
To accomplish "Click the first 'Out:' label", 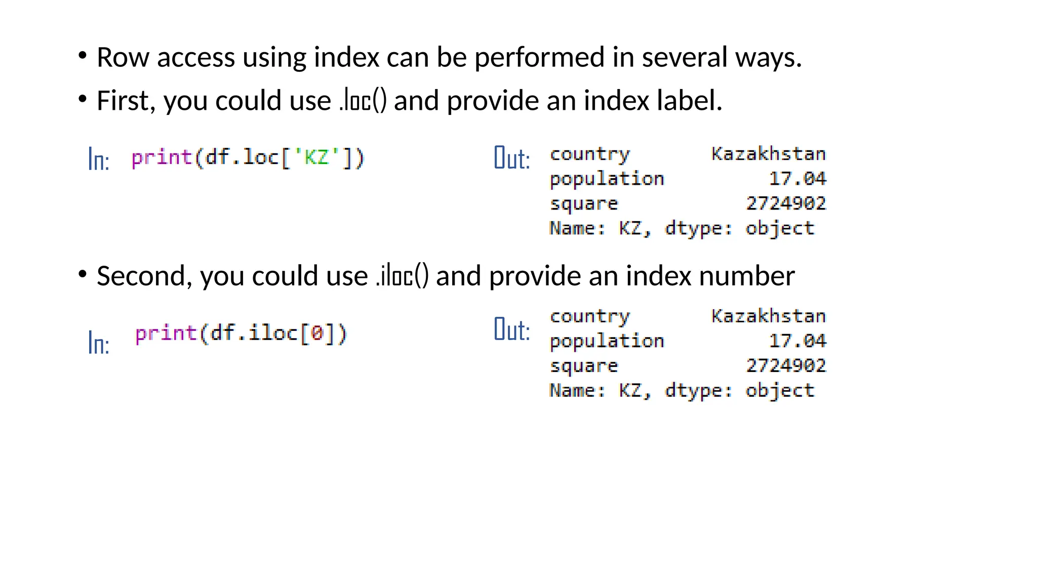I will pos(512,158).
